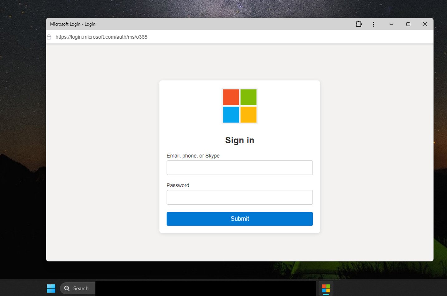447x296 pixels.
Task: Minimize the Microsoft Login window
Action: click(x=391, y=24)
